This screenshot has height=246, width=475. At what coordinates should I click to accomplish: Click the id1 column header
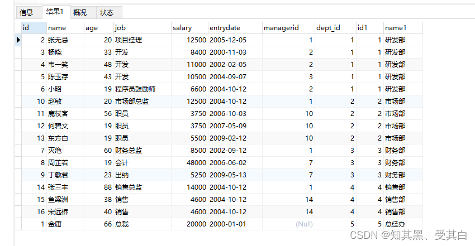[369, 28]
